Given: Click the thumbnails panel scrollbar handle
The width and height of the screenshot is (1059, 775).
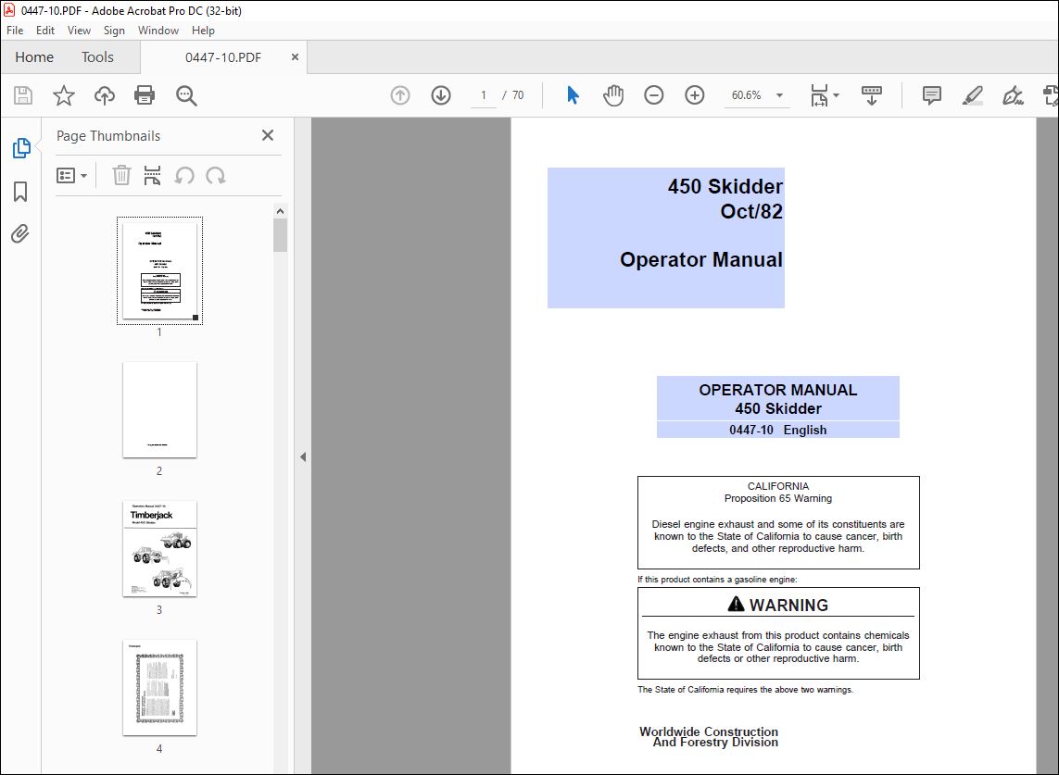Looking at the screenshot, I should click(x=281, y=235).
